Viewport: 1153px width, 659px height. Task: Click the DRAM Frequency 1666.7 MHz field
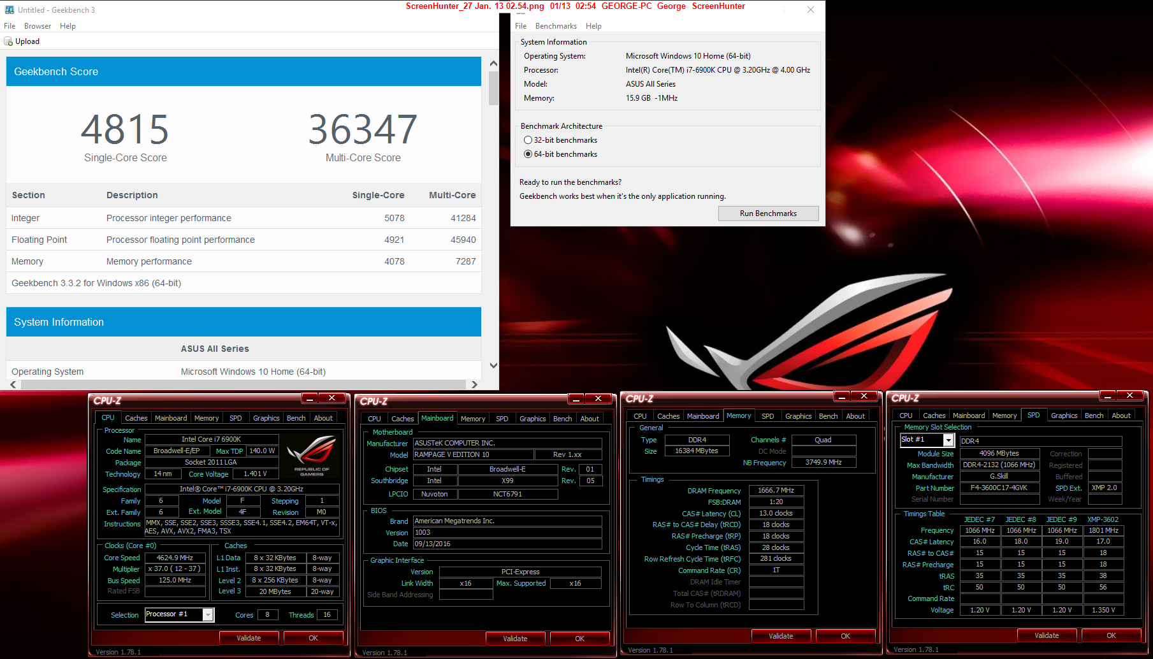[x=776, y=490]
